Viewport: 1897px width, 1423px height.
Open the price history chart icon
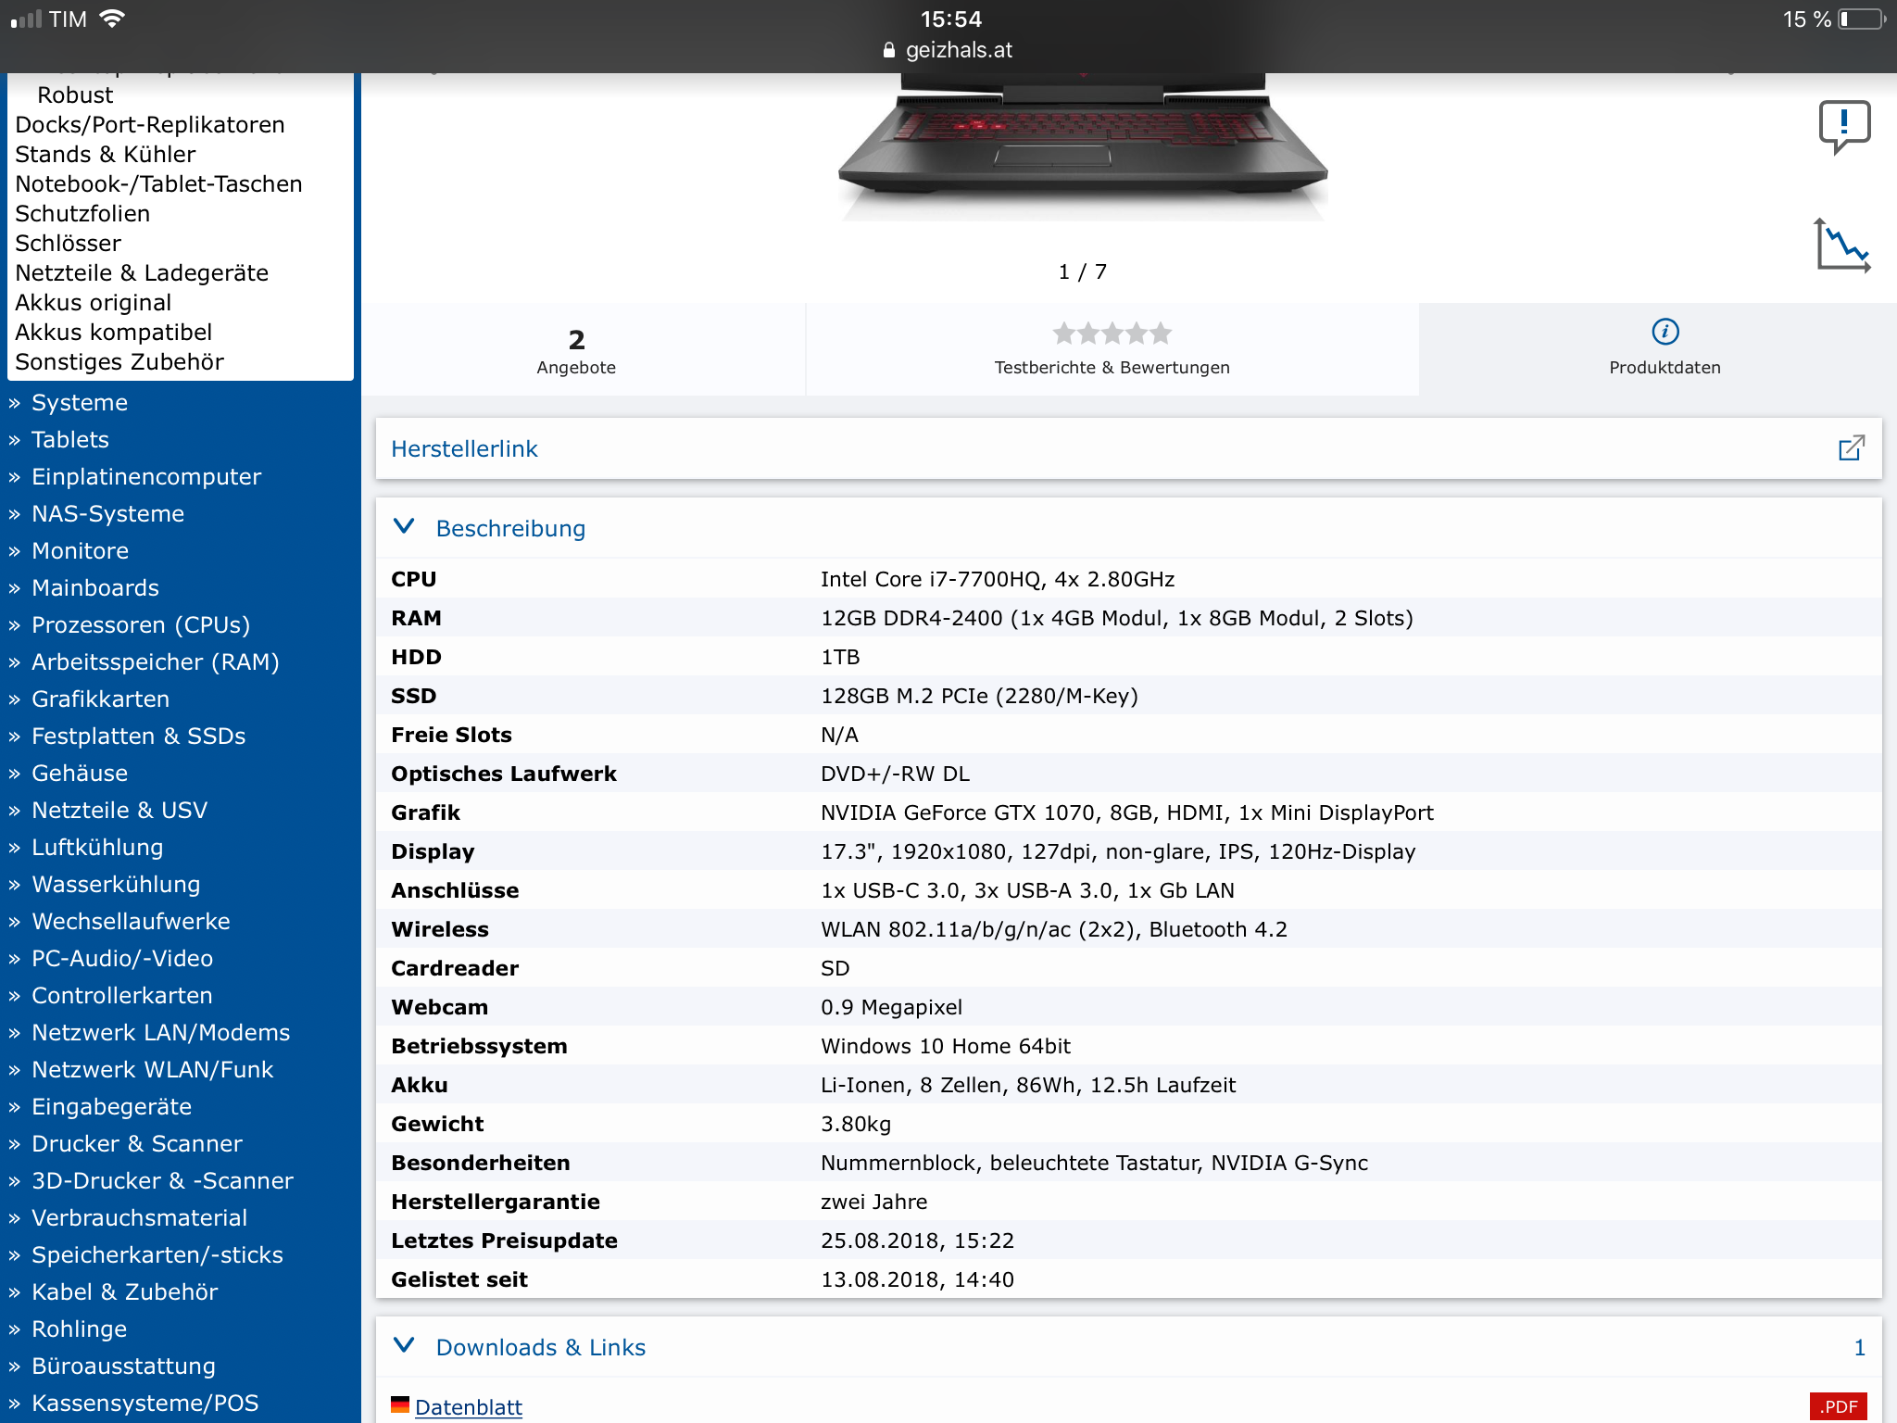[1841, 245]
